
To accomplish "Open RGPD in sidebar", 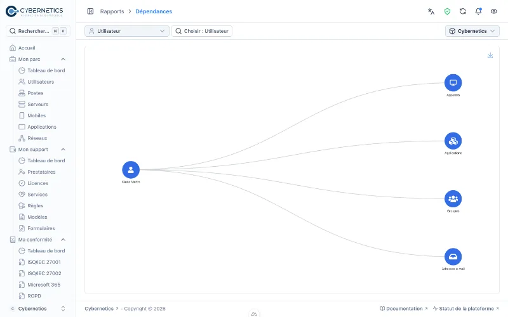I will [x=34, y=296].
